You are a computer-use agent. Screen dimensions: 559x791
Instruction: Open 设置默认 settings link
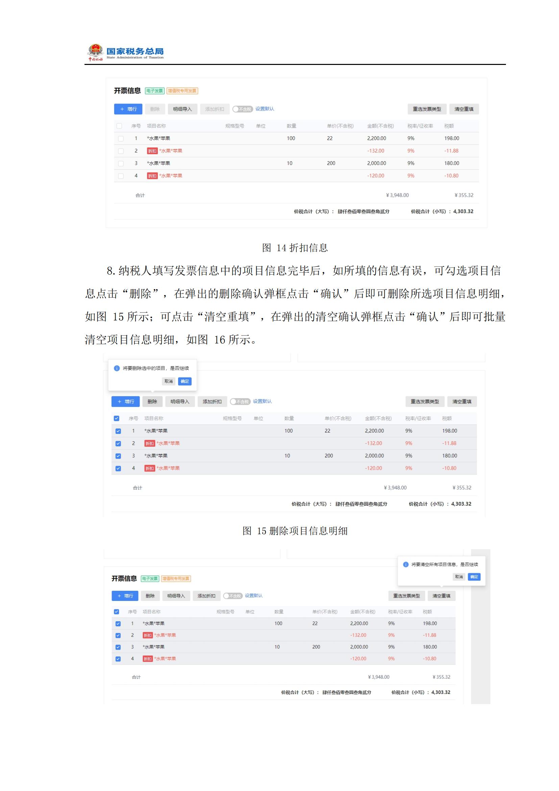point(265,110)
